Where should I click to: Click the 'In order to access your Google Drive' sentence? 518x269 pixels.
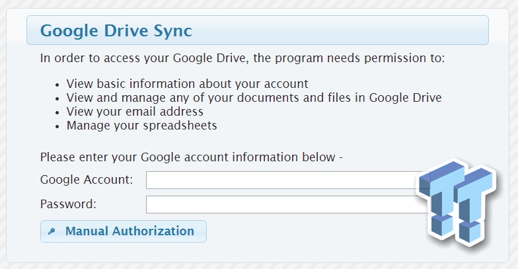click(242, 58)
